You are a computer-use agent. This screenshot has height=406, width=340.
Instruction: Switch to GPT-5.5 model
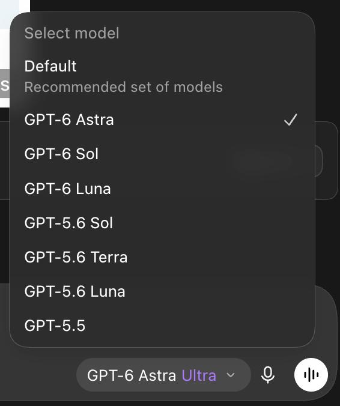[x=162, y=326]
